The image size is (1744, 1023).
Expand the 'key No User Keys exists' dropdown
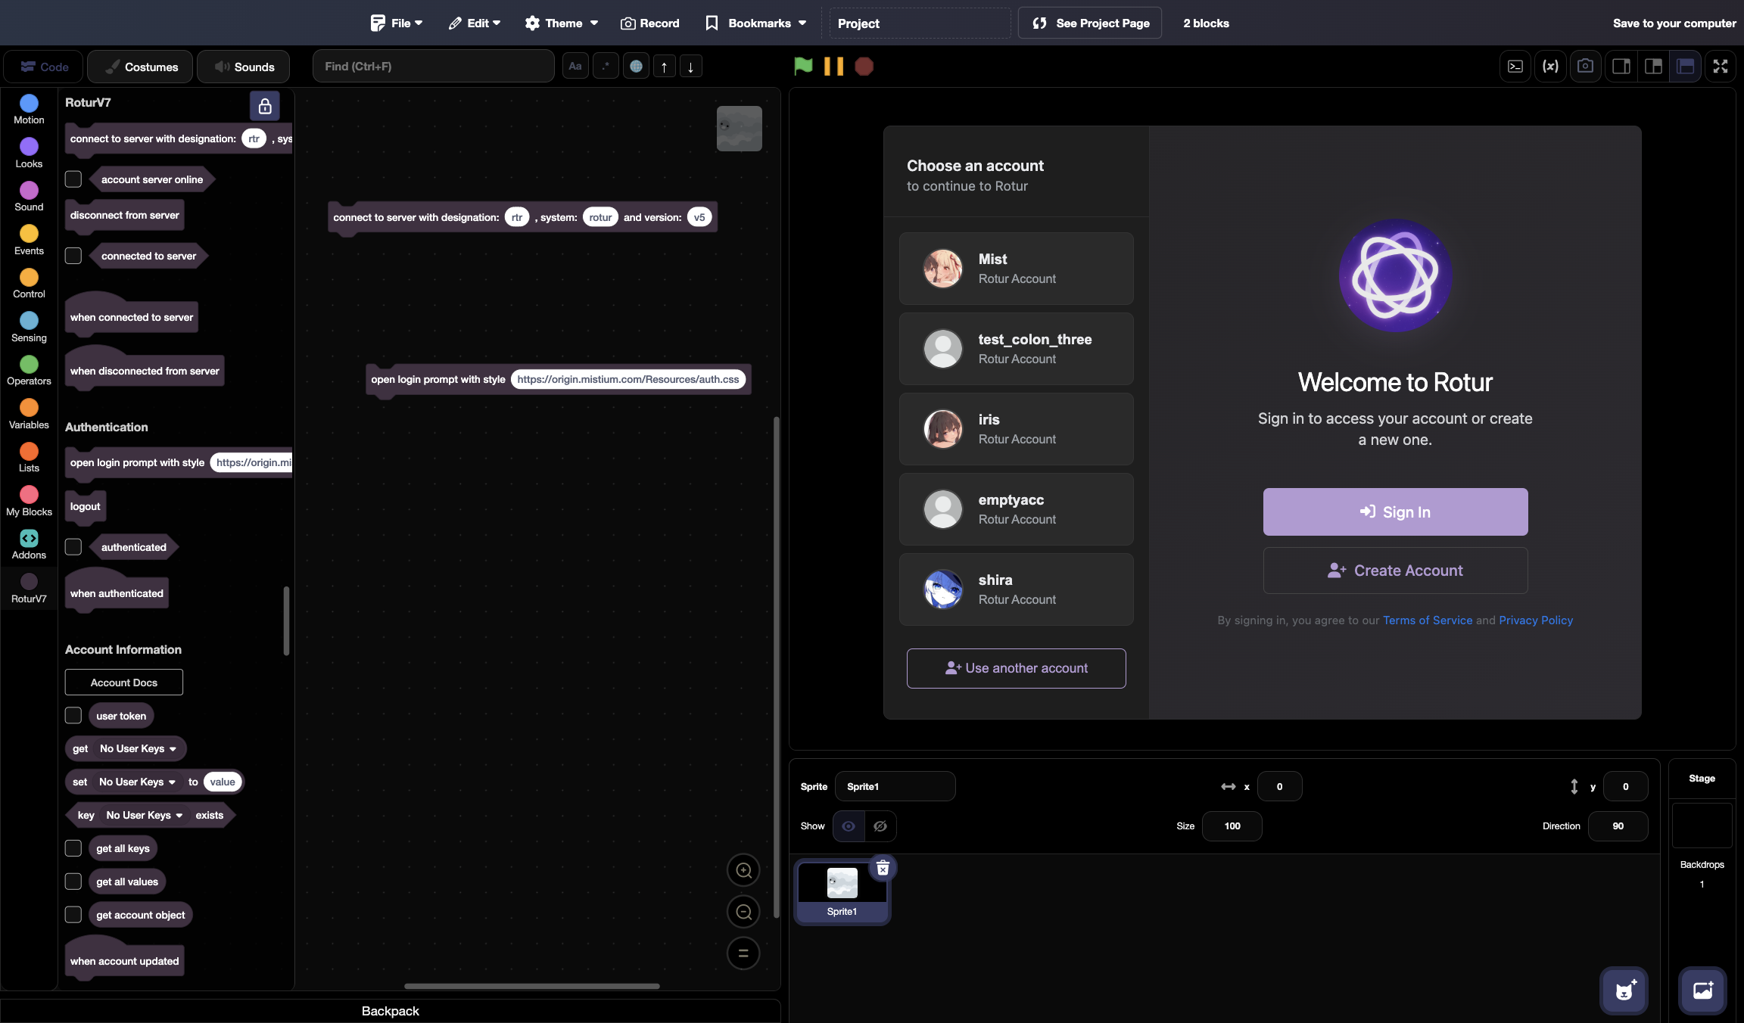tap(145, 816)
